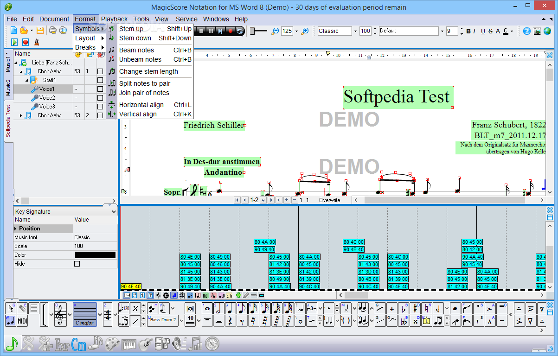This screenshot has width=558, height=356.
Task: Select the eraser tool in palette
Action: click(22, 308)
